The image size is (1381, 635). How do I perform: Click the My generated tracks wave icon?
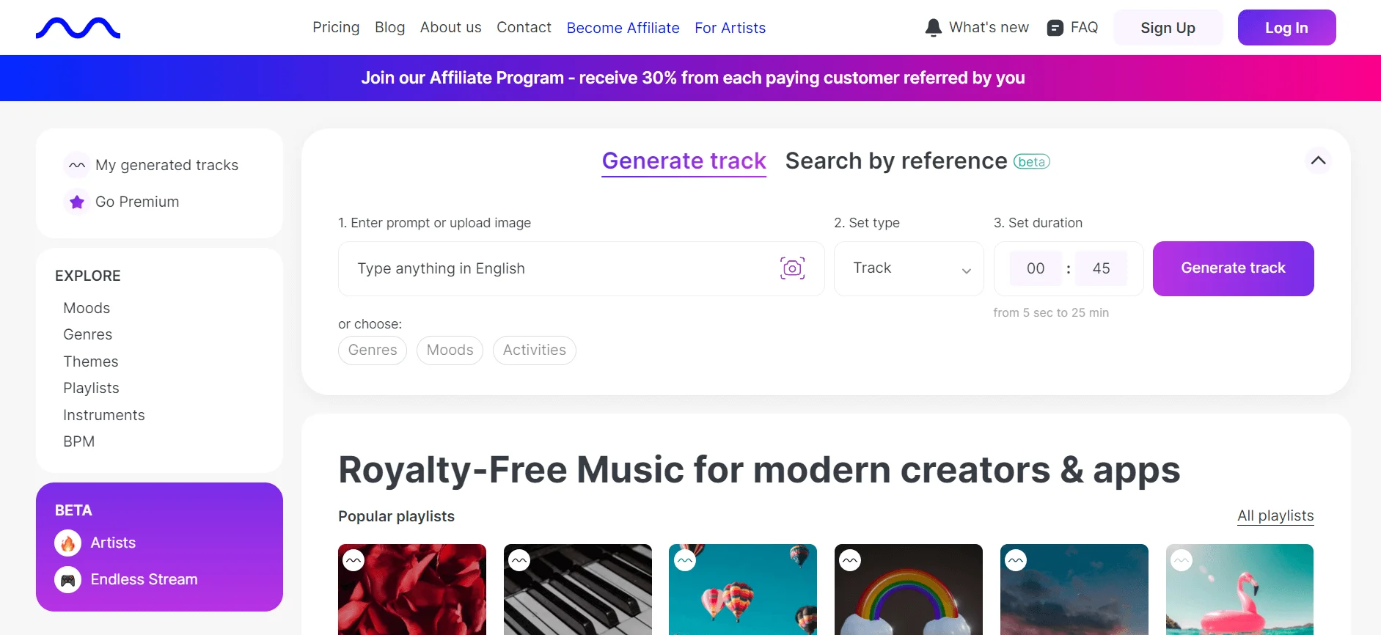point(77,165)
